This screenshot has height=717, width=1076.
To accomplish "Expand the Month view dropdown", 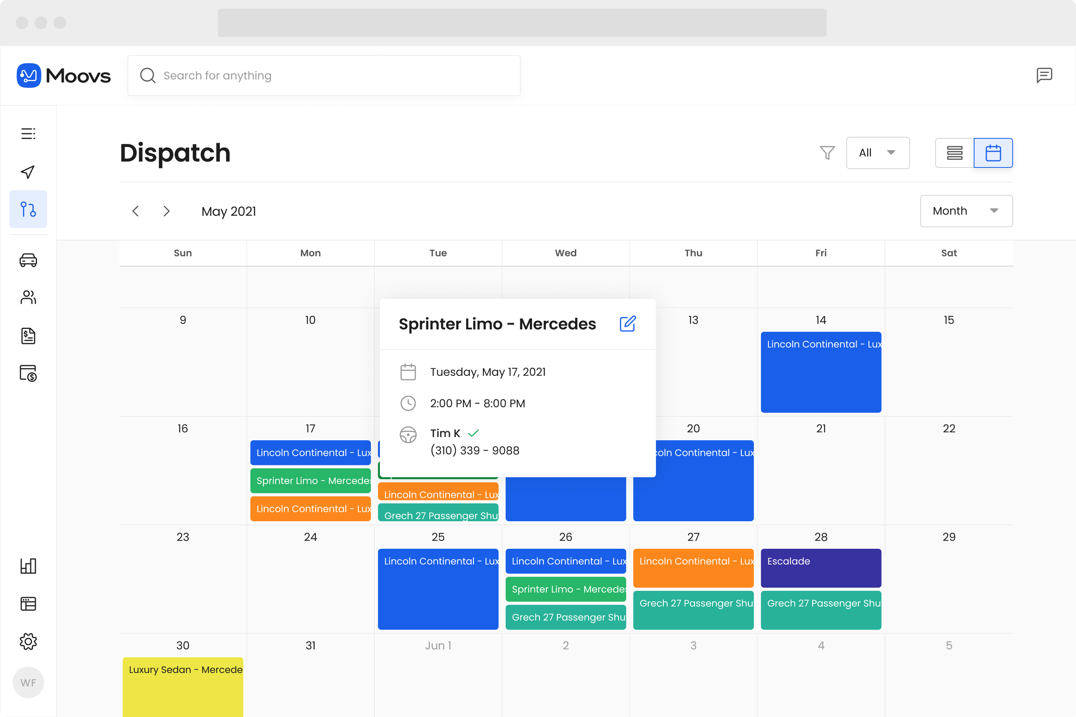I will [966, 211].
